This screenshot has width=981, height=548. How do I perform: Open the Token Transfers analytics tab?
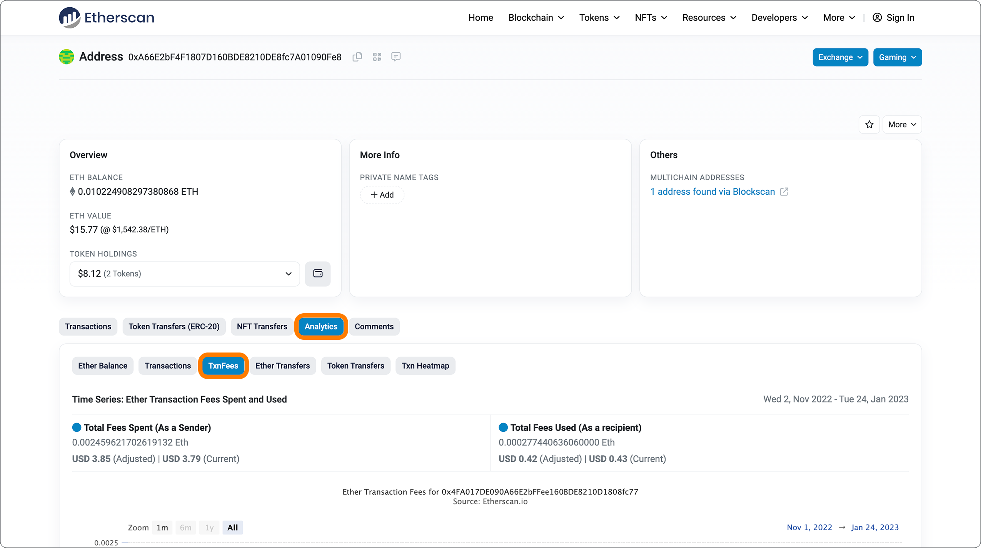(x=355, y=366)
